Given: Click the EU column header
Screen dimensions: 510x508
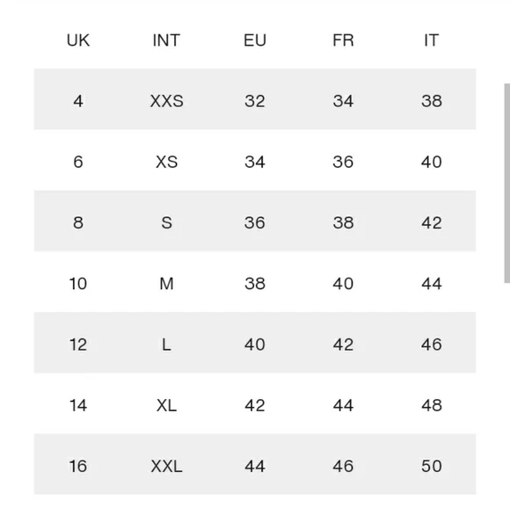Looking at the screenshot, I should [255, 40].
